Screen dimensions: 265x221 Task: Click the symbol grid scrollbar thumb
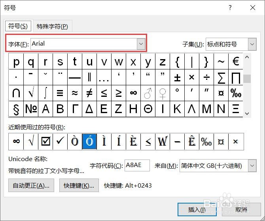point(247,79)
